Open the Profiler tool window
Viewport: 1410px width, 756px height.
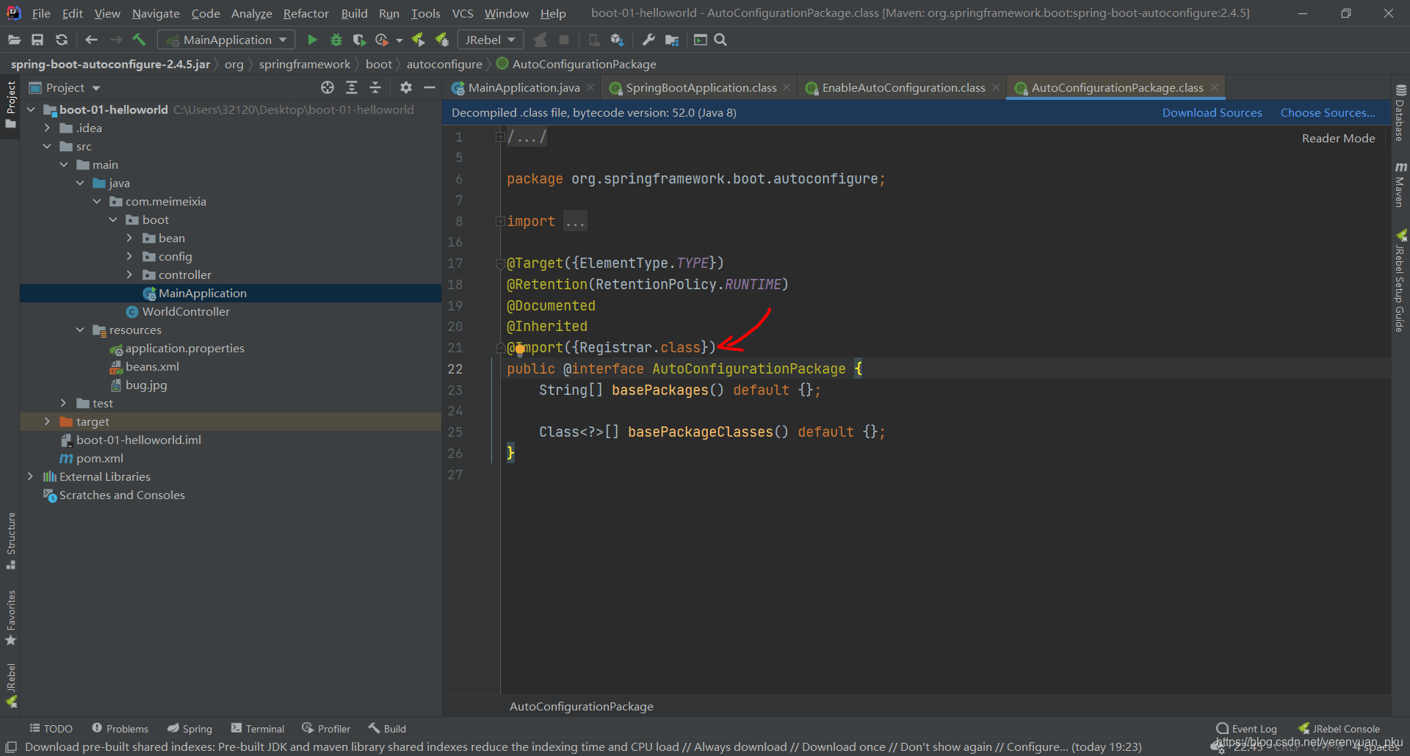[x=326, y=728]
